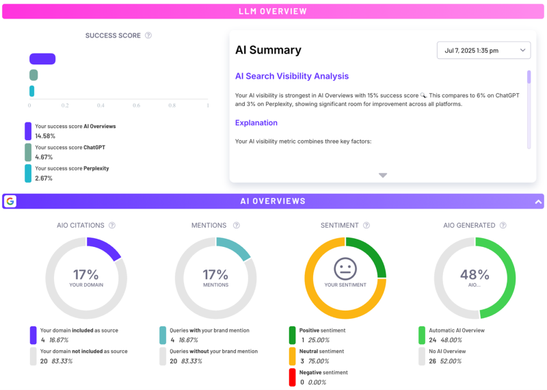Click the Explanation heading

tap(256, 123)
